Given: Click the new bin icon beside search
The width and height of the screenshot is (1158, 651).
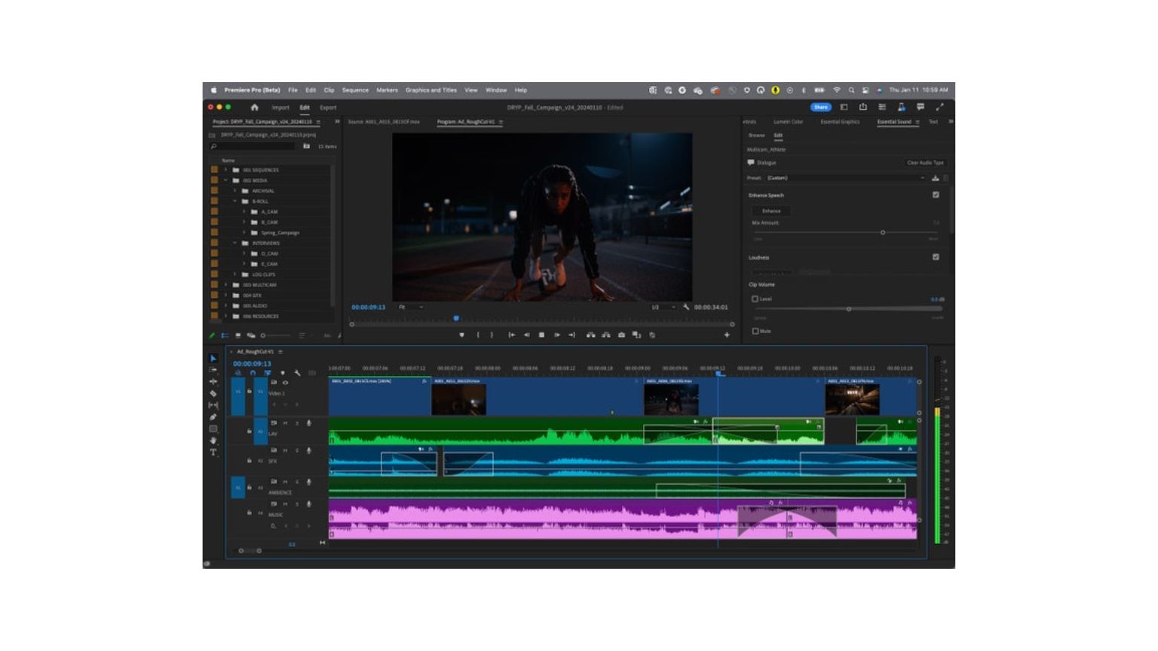Looking at the screenshot, I should pos(306,146).
